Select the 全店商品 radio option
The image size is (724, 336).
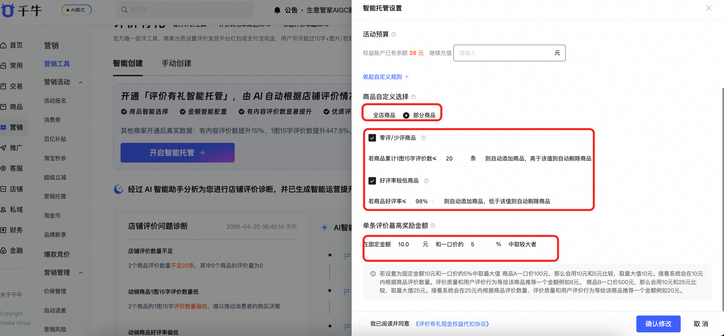366,115
